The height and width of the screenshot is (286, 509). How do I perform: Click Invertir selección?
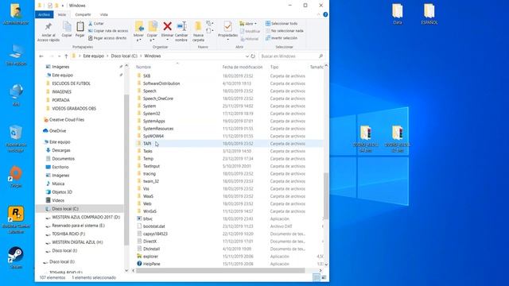tap(282, 38)
